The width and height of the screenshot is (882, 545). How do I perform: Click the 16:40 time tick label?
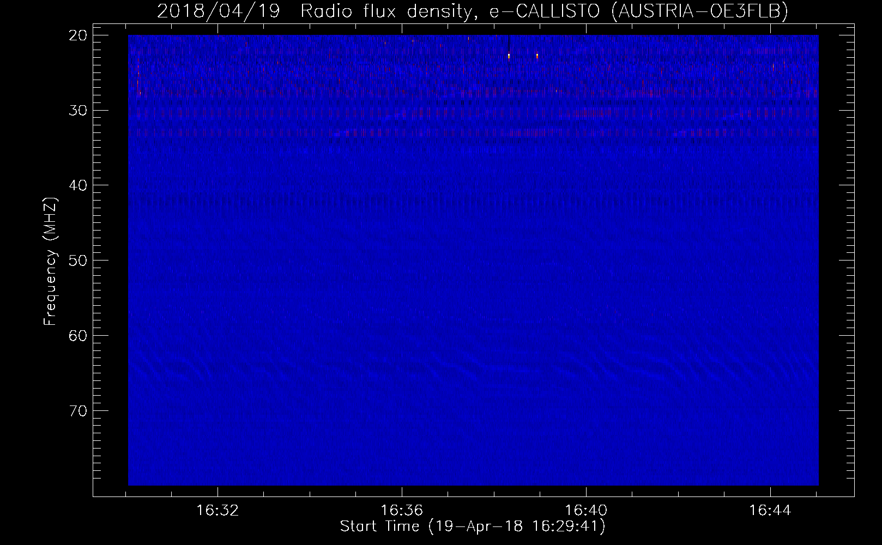(x=586, y=511)
